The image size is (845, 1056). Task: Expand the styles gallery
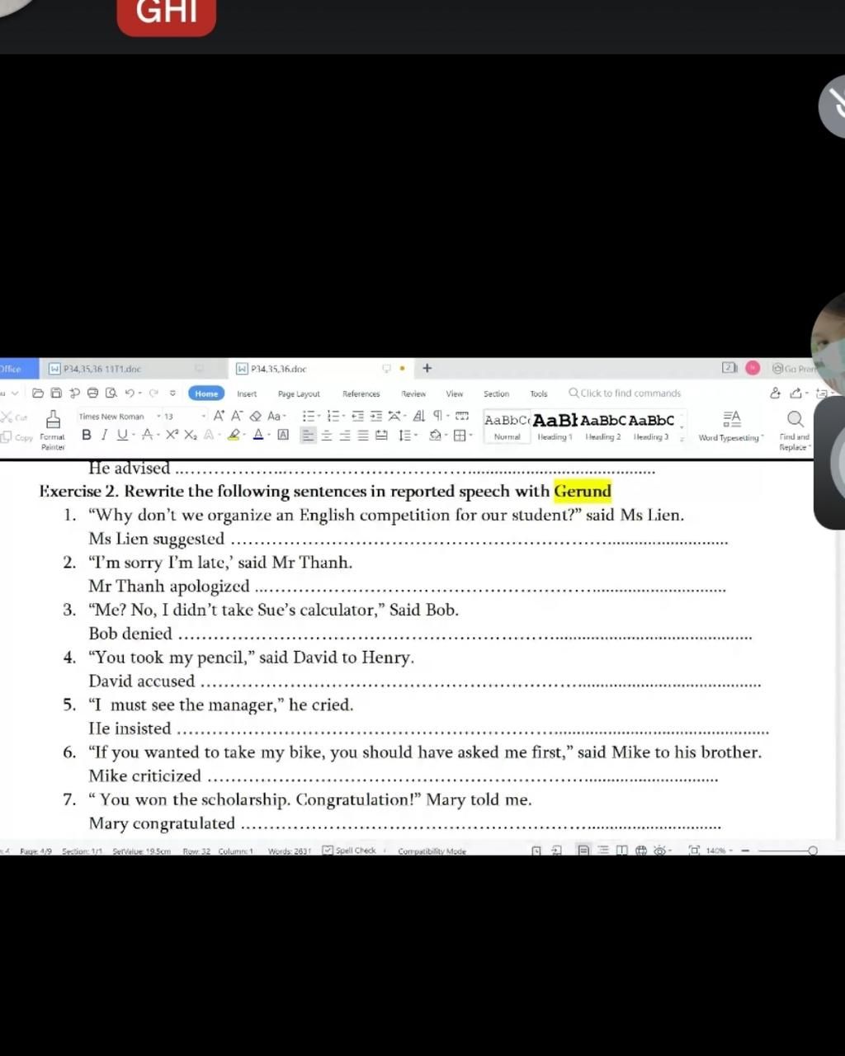[682, 440]
